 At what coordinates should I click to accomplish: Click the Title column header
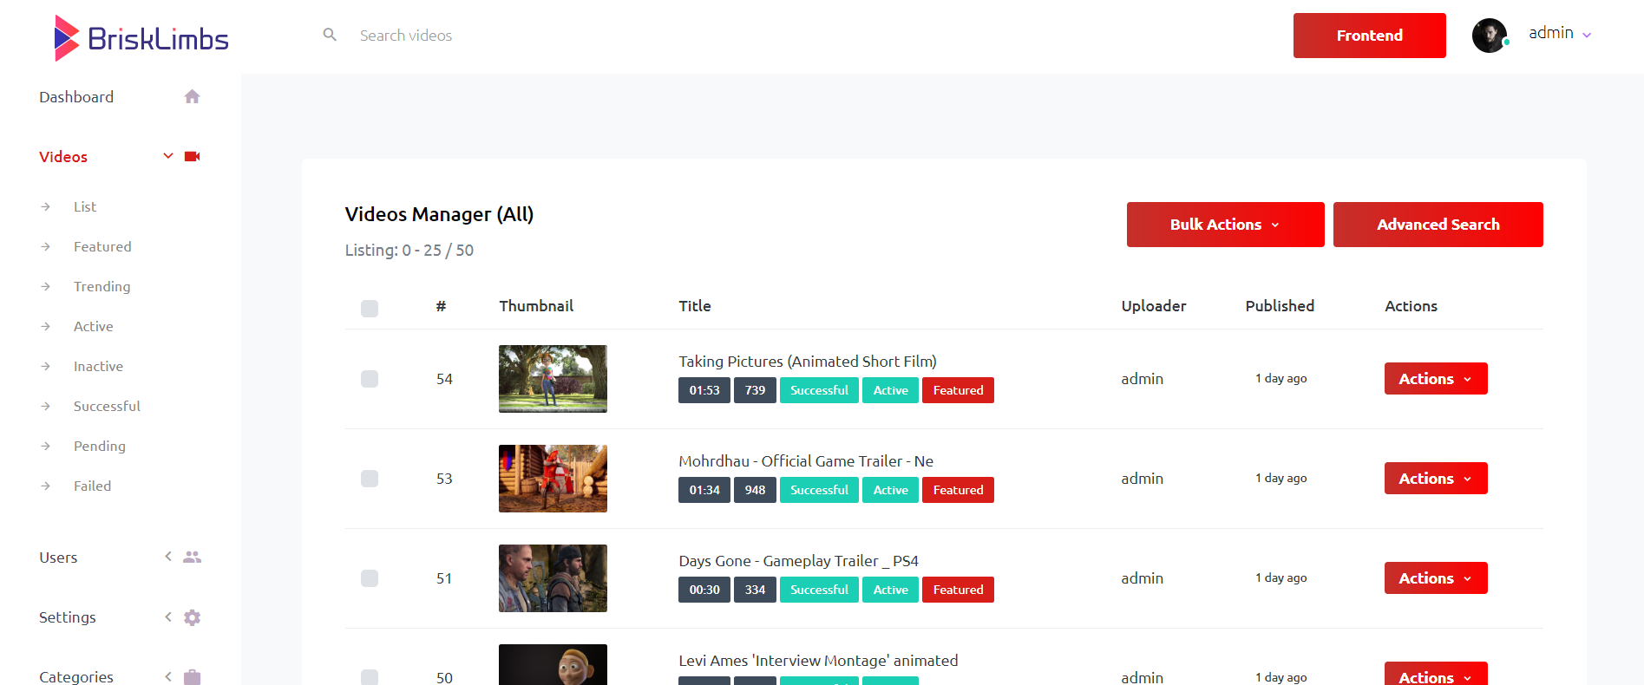[695, 306]
